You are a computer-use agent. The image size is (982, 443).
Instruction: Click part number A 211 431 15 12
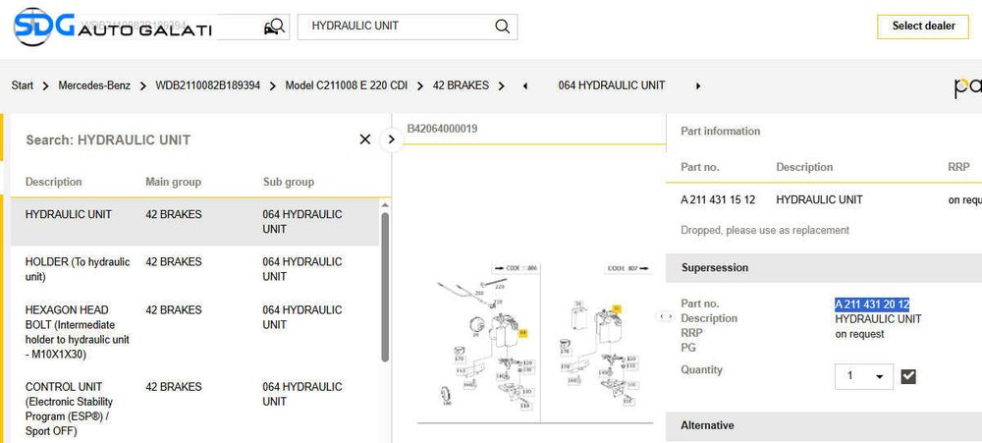pyautogui.click(x=718, y=199)
